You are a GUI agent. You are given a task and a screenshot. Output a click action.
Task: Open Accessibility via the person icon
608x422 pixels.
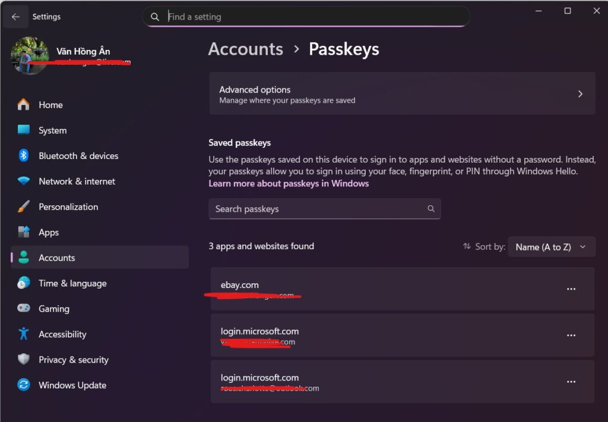[24, 334]
